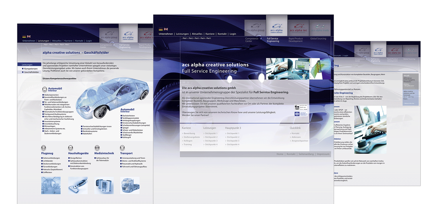Image resolution: width=438 pixels, height=204 pixels.
Task: Click Login in front page navigation
Action: coord(233,34)
